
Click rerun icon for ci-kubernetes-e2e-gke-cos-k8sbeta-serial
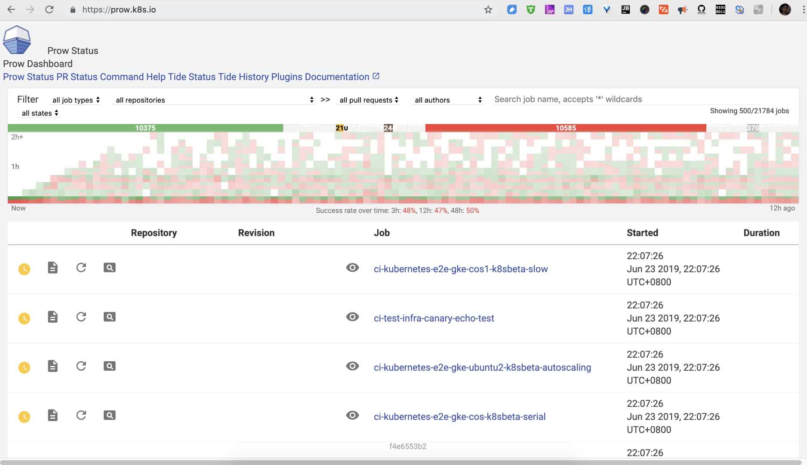click(81, 415)
